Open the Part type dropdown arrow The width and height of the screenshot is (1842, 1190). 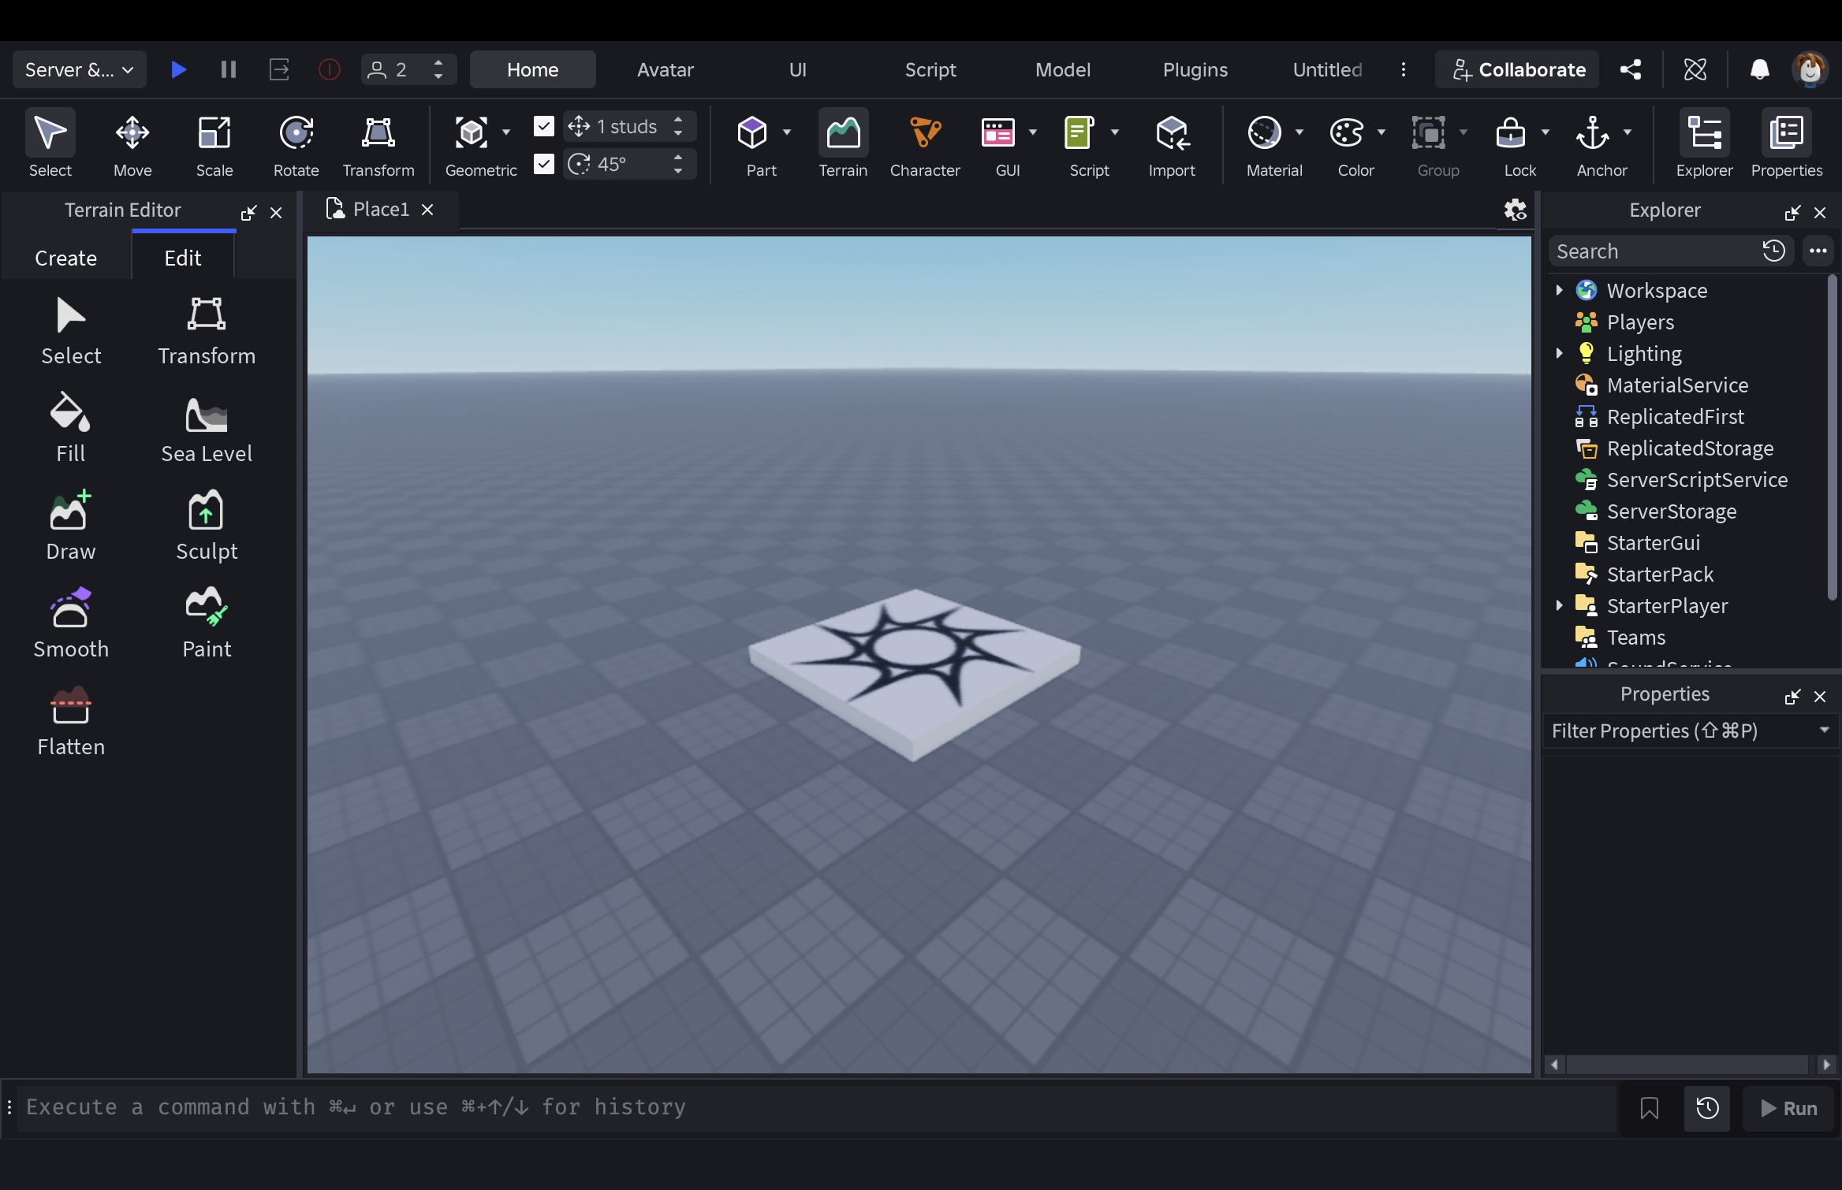click(786, 132)
